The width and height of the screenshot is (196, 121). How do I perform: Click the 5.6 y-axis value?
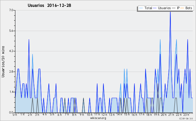click(x=11, y=31)
